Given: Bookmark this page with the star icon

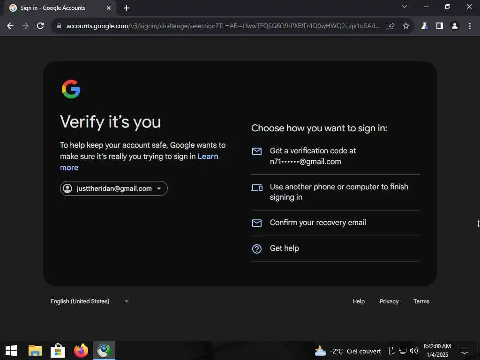Looking at the screenshot, I should (x=406, y=26).
